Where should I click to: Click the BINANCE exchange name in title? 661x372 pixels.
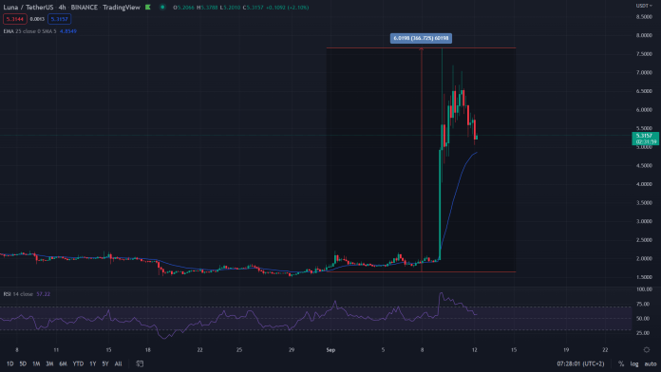(85, 8)
